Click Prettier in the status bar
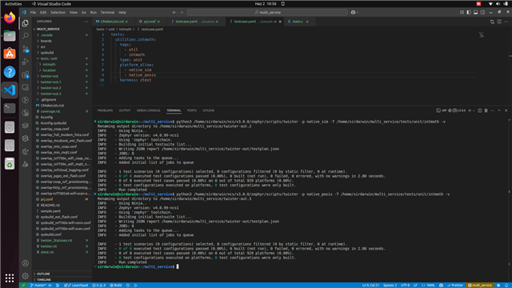 (455, 286)
